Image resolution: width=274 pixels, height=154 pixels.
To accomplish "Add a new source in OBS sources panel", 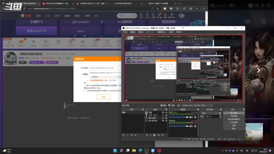I will pyautogui.click(x=147, y=135).
